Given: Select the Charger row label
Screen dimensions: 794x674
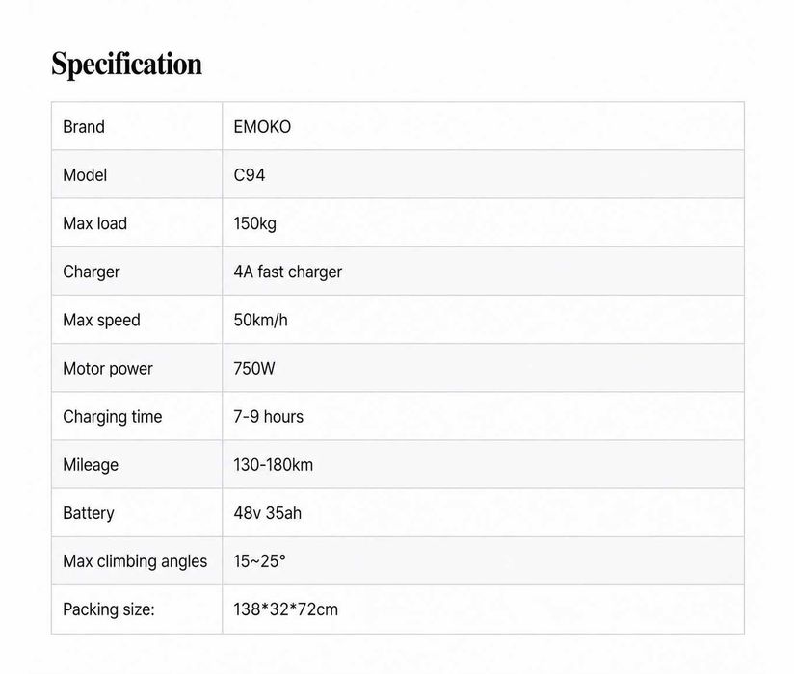Looking at the screenshot, I should pos(92,272).
